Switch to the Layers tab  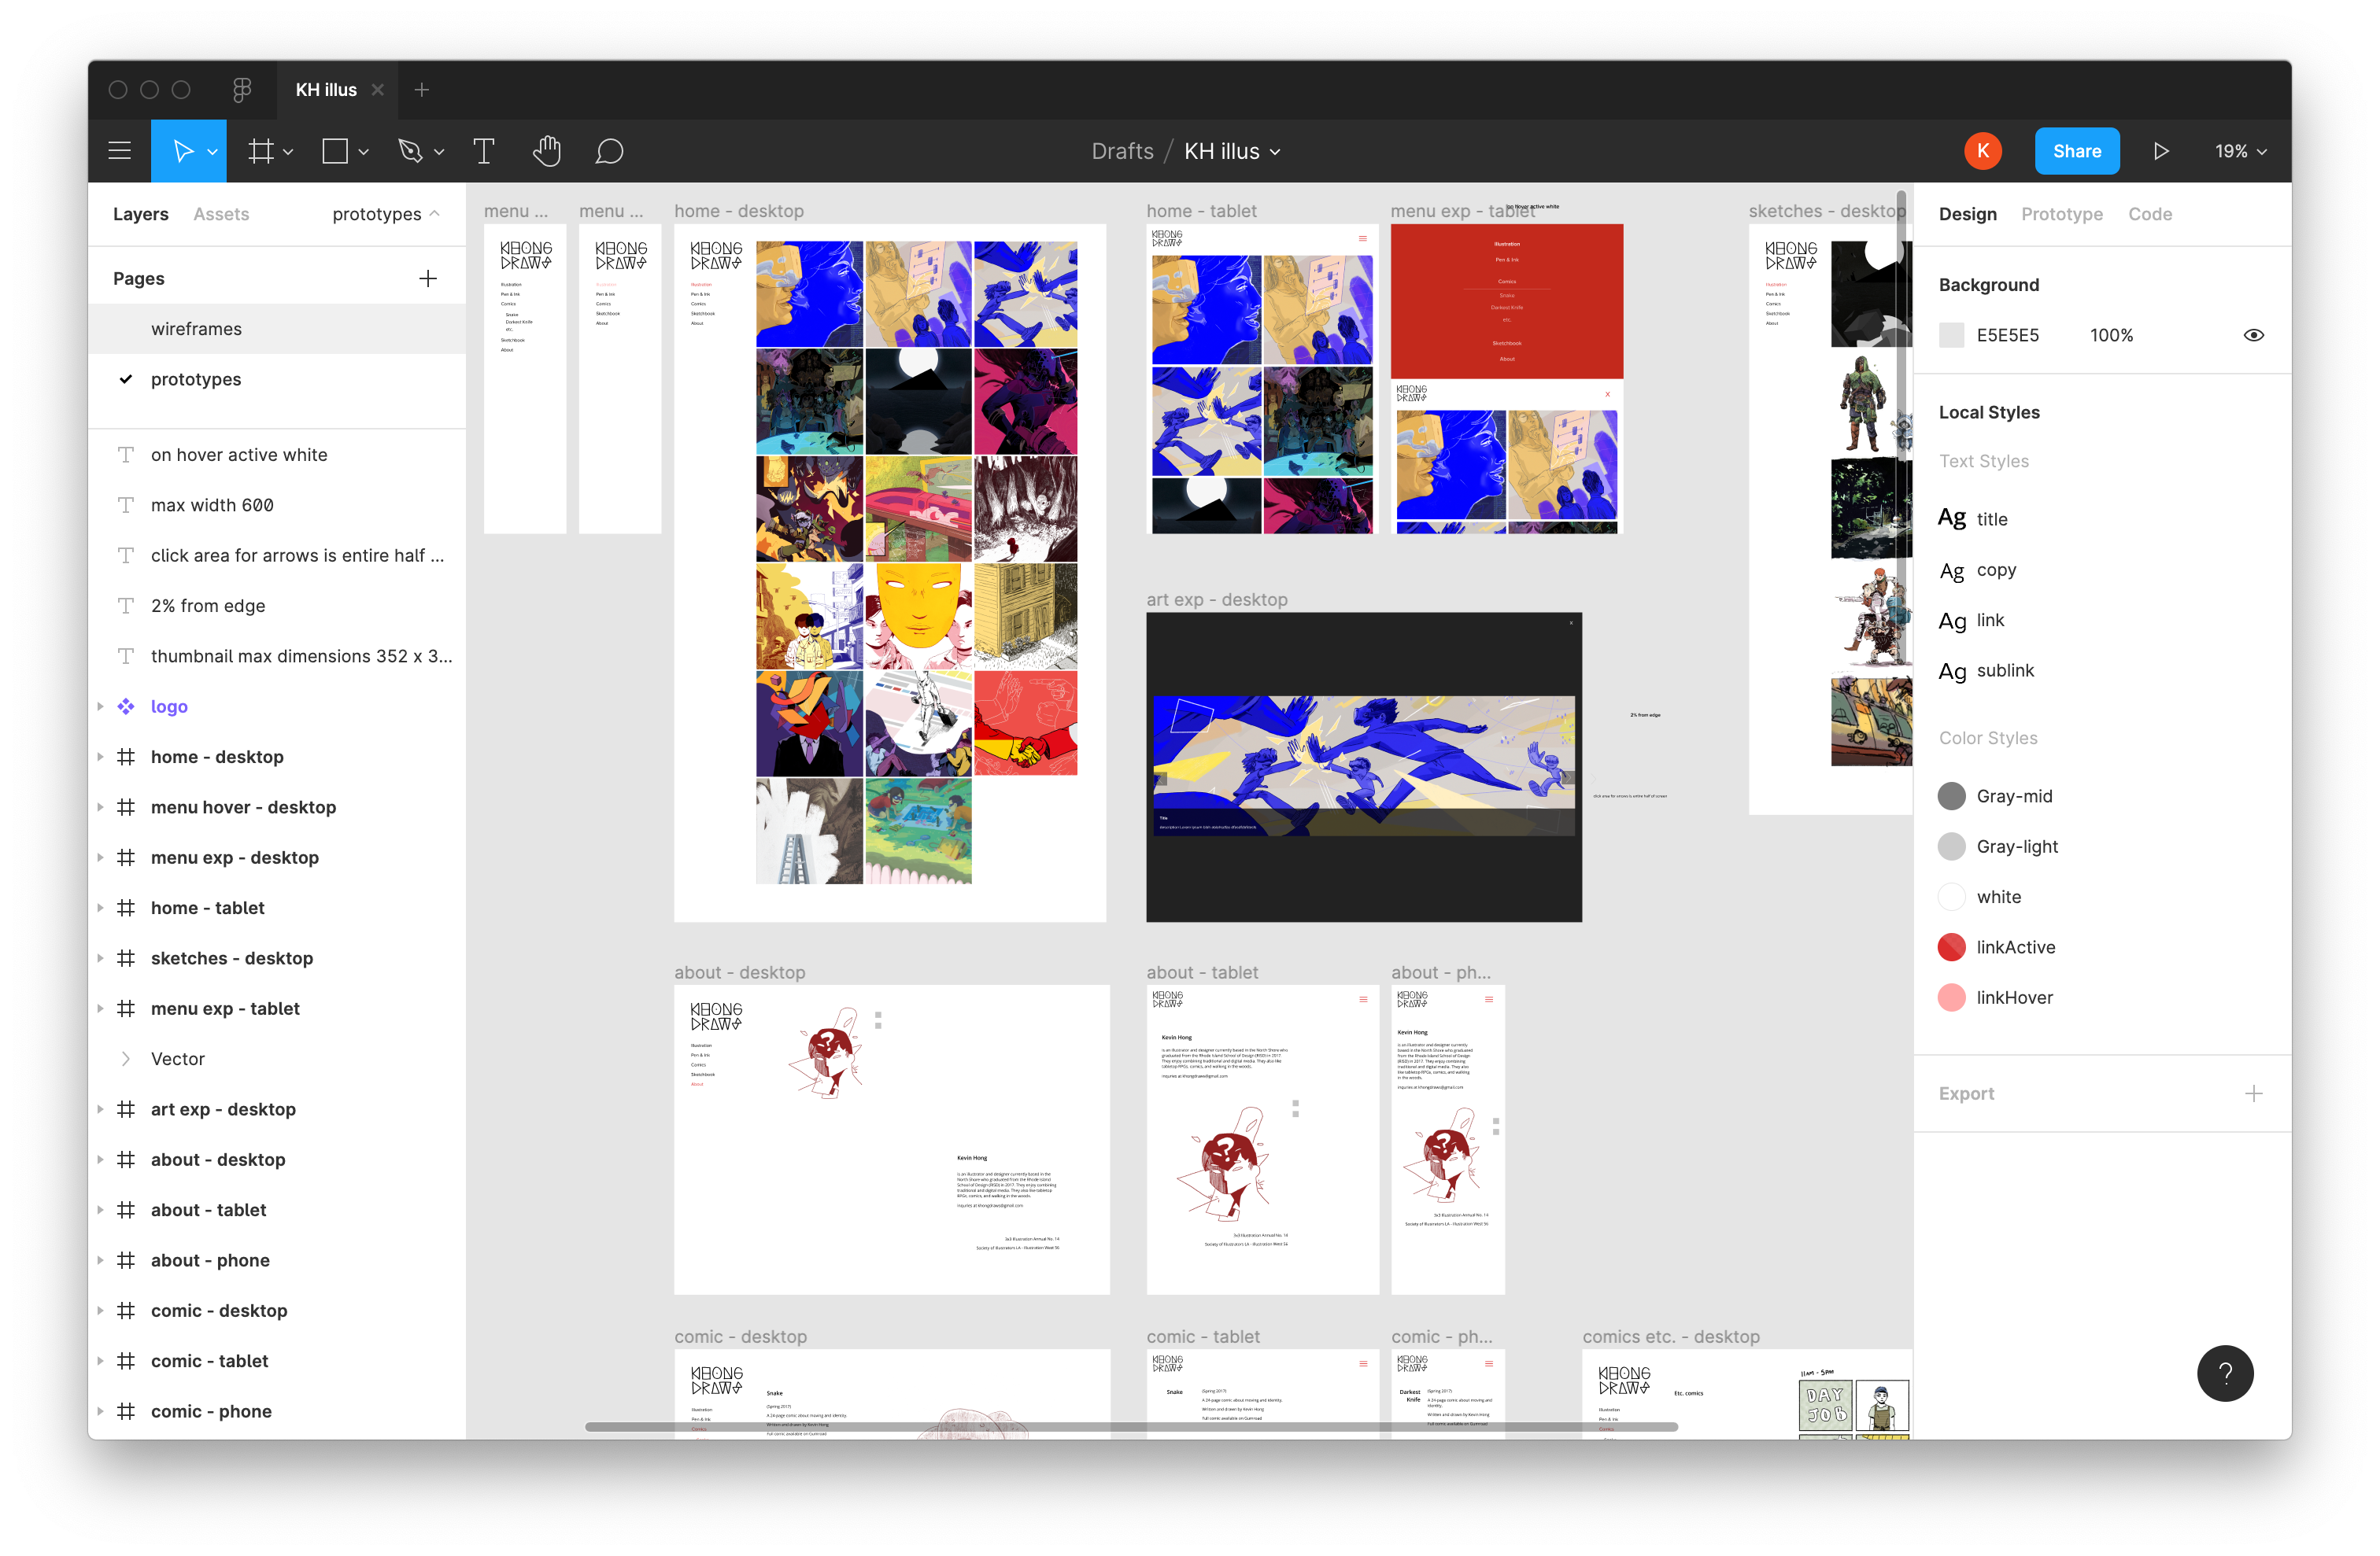pyautogui.click(x=140, y=214)
